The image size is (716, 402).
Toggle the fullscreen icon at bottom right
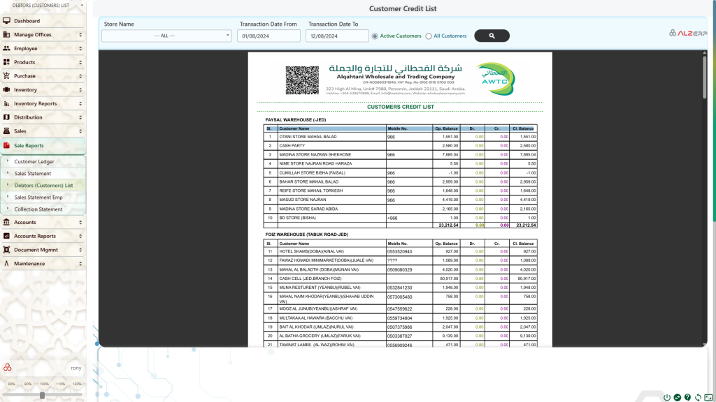point(708,397)
